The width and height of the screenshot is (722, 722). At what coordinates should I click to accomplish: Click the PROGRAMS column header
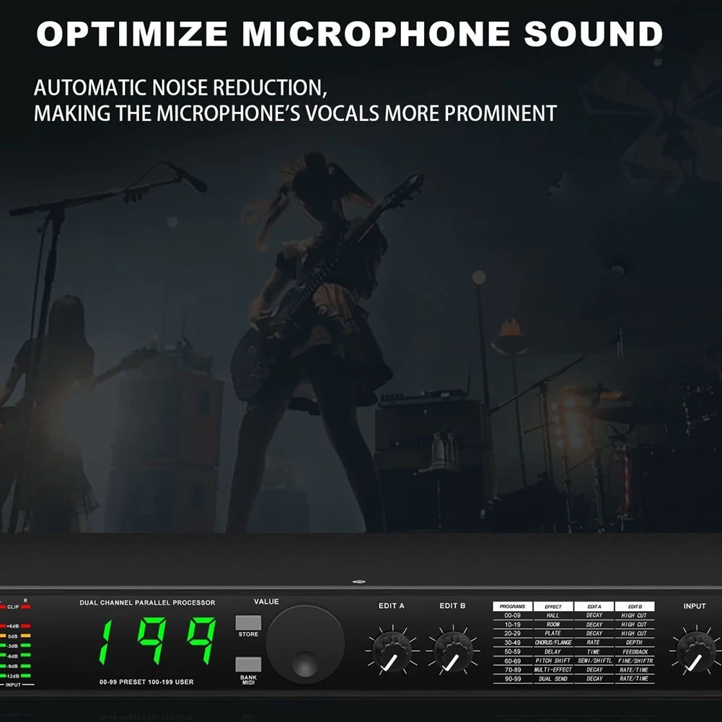(x=512, y=607)
